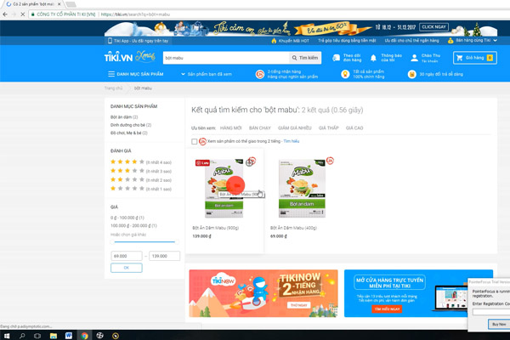Screen dimensions: 510x340
Task: Sort results by HÀNG MỚI
Action: pyautogui.click(x=230, y=127)
